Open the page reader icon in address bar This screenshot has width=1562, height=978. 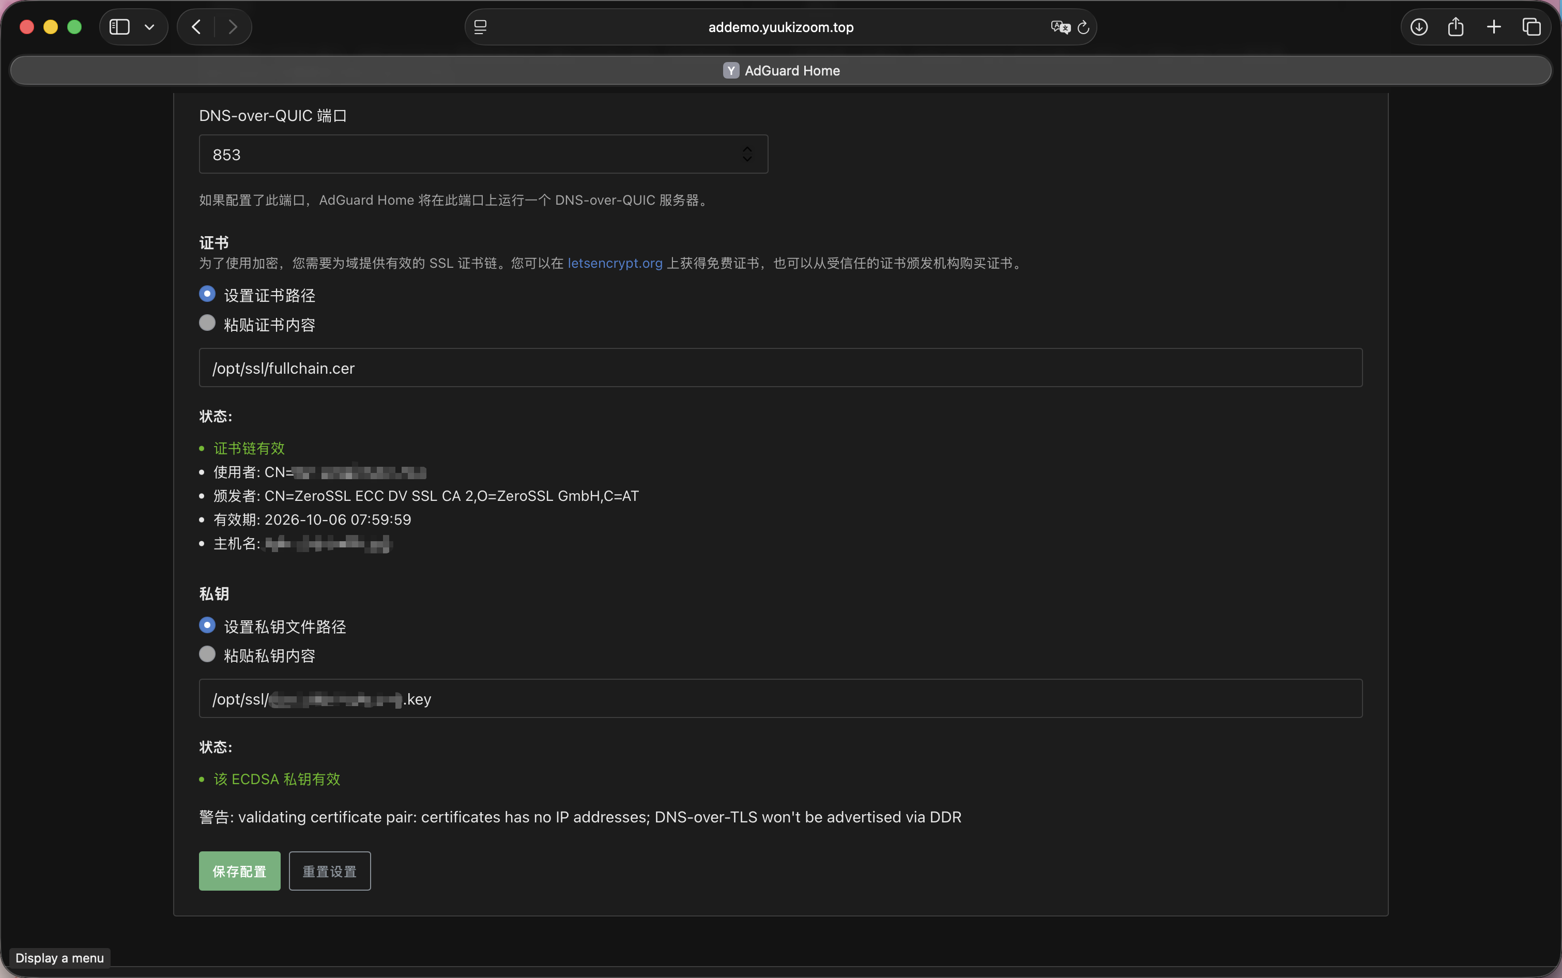pyautogui.click(x=480, y=27)
